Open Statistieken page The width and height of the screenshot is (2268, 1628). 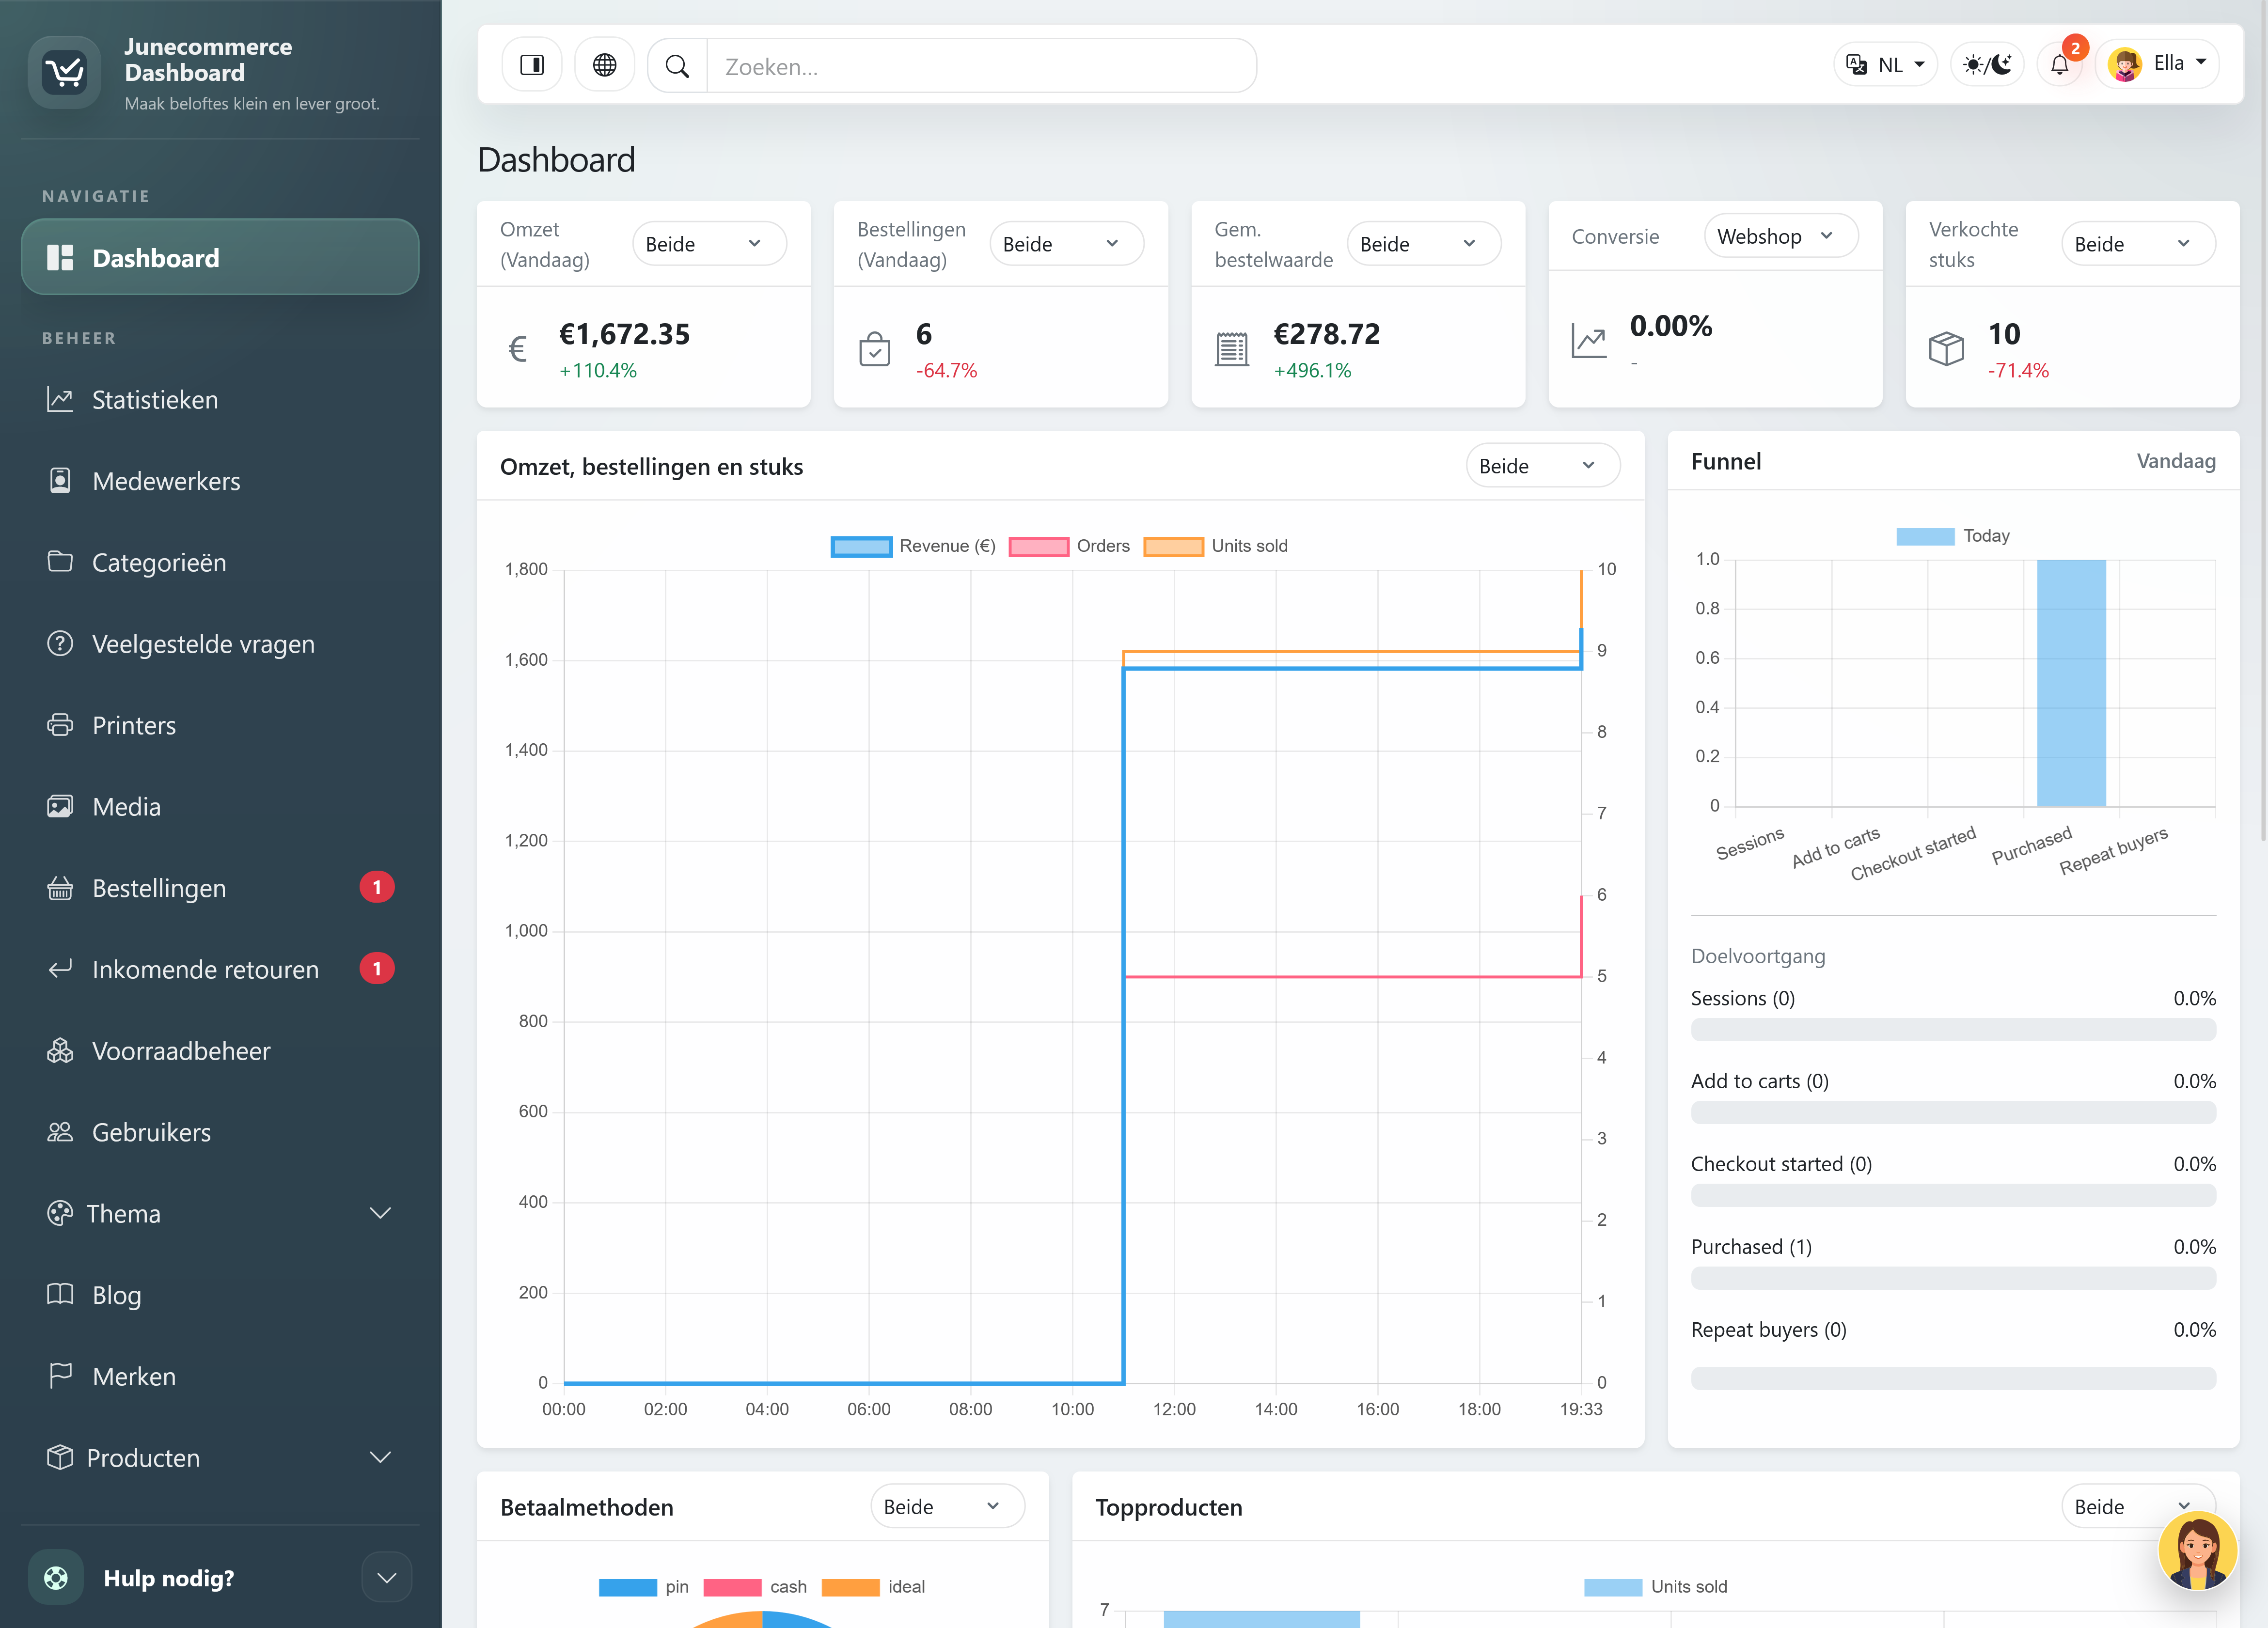click(220, 400)
